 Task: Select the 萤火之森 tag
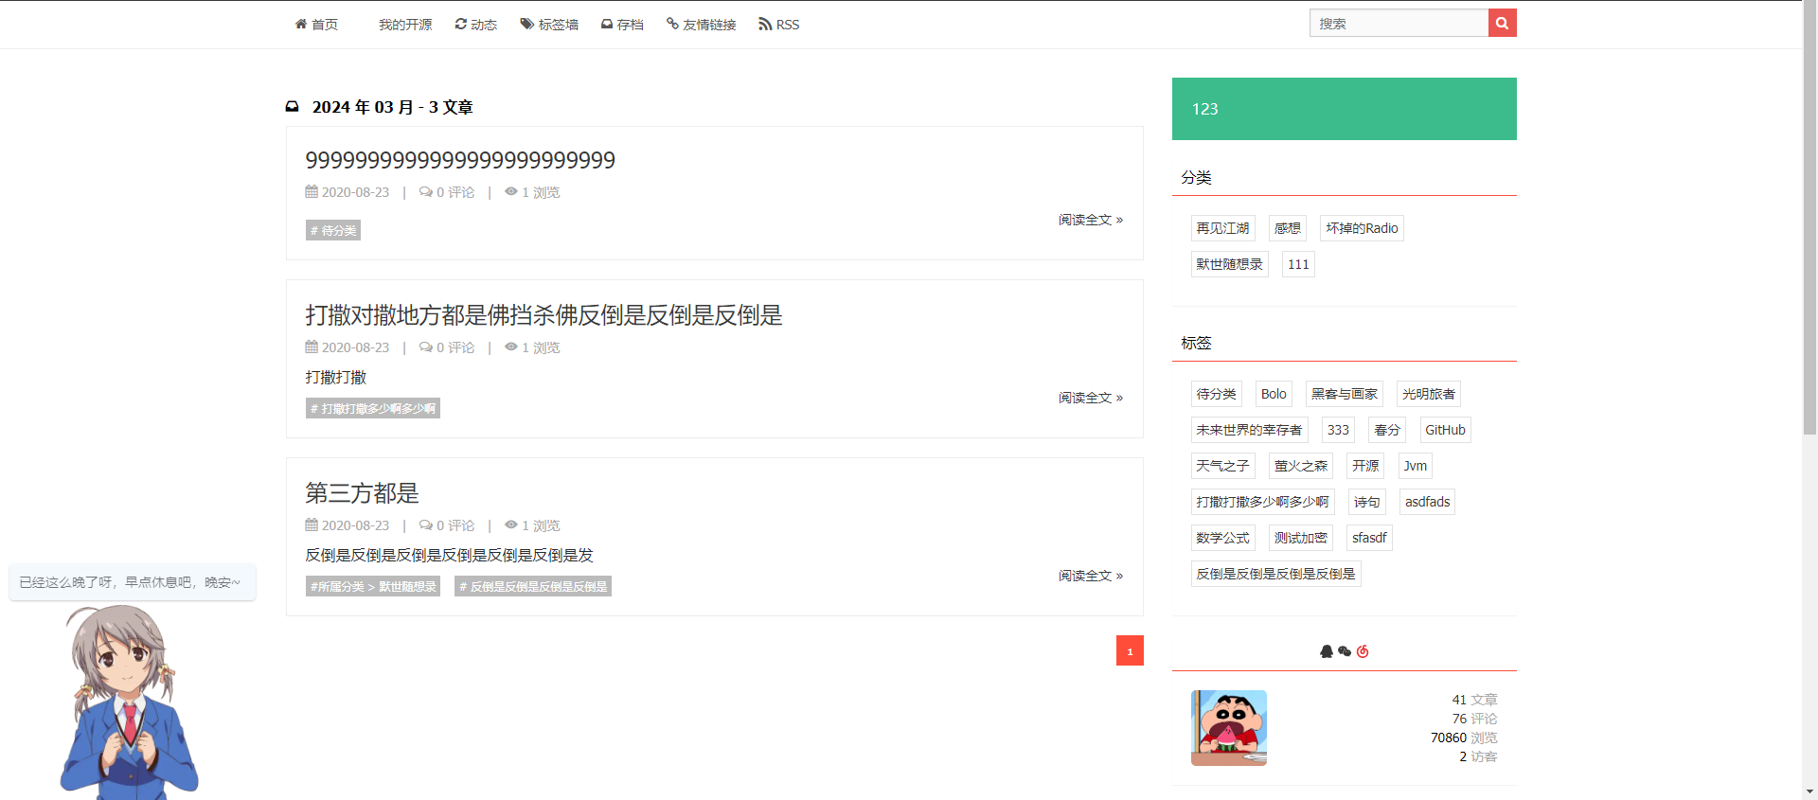pyautogui.click(x=1301, y=466)
